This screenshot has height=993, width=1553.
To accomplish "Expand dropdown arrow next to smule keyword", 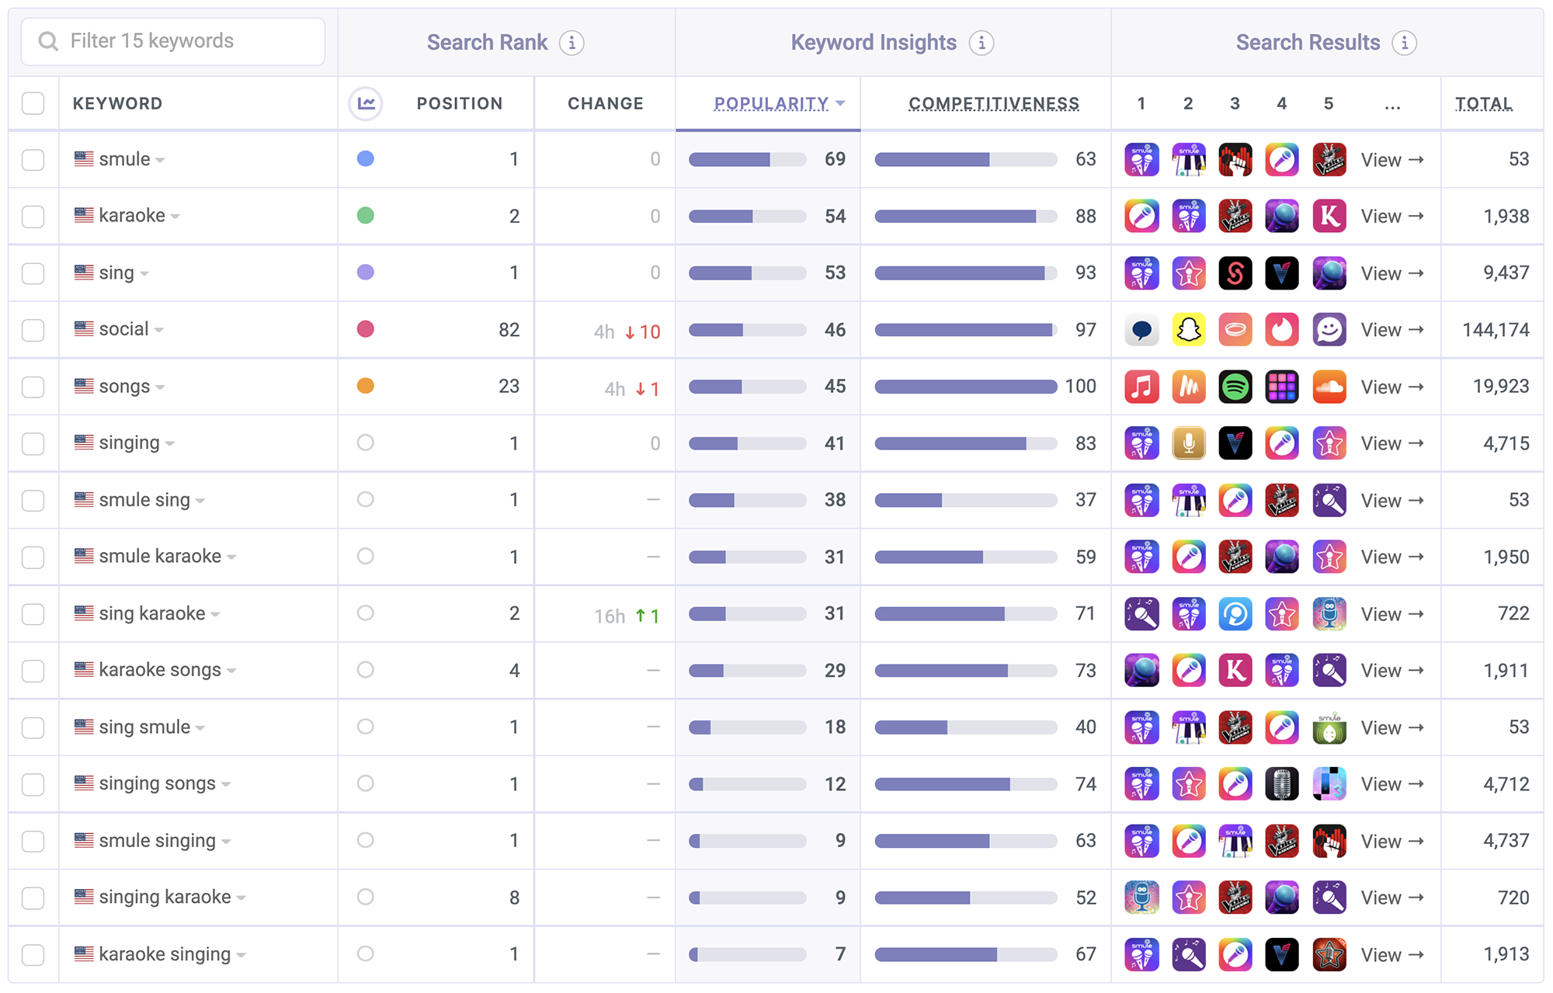I will pyautogui.click(x=161, y=161).
